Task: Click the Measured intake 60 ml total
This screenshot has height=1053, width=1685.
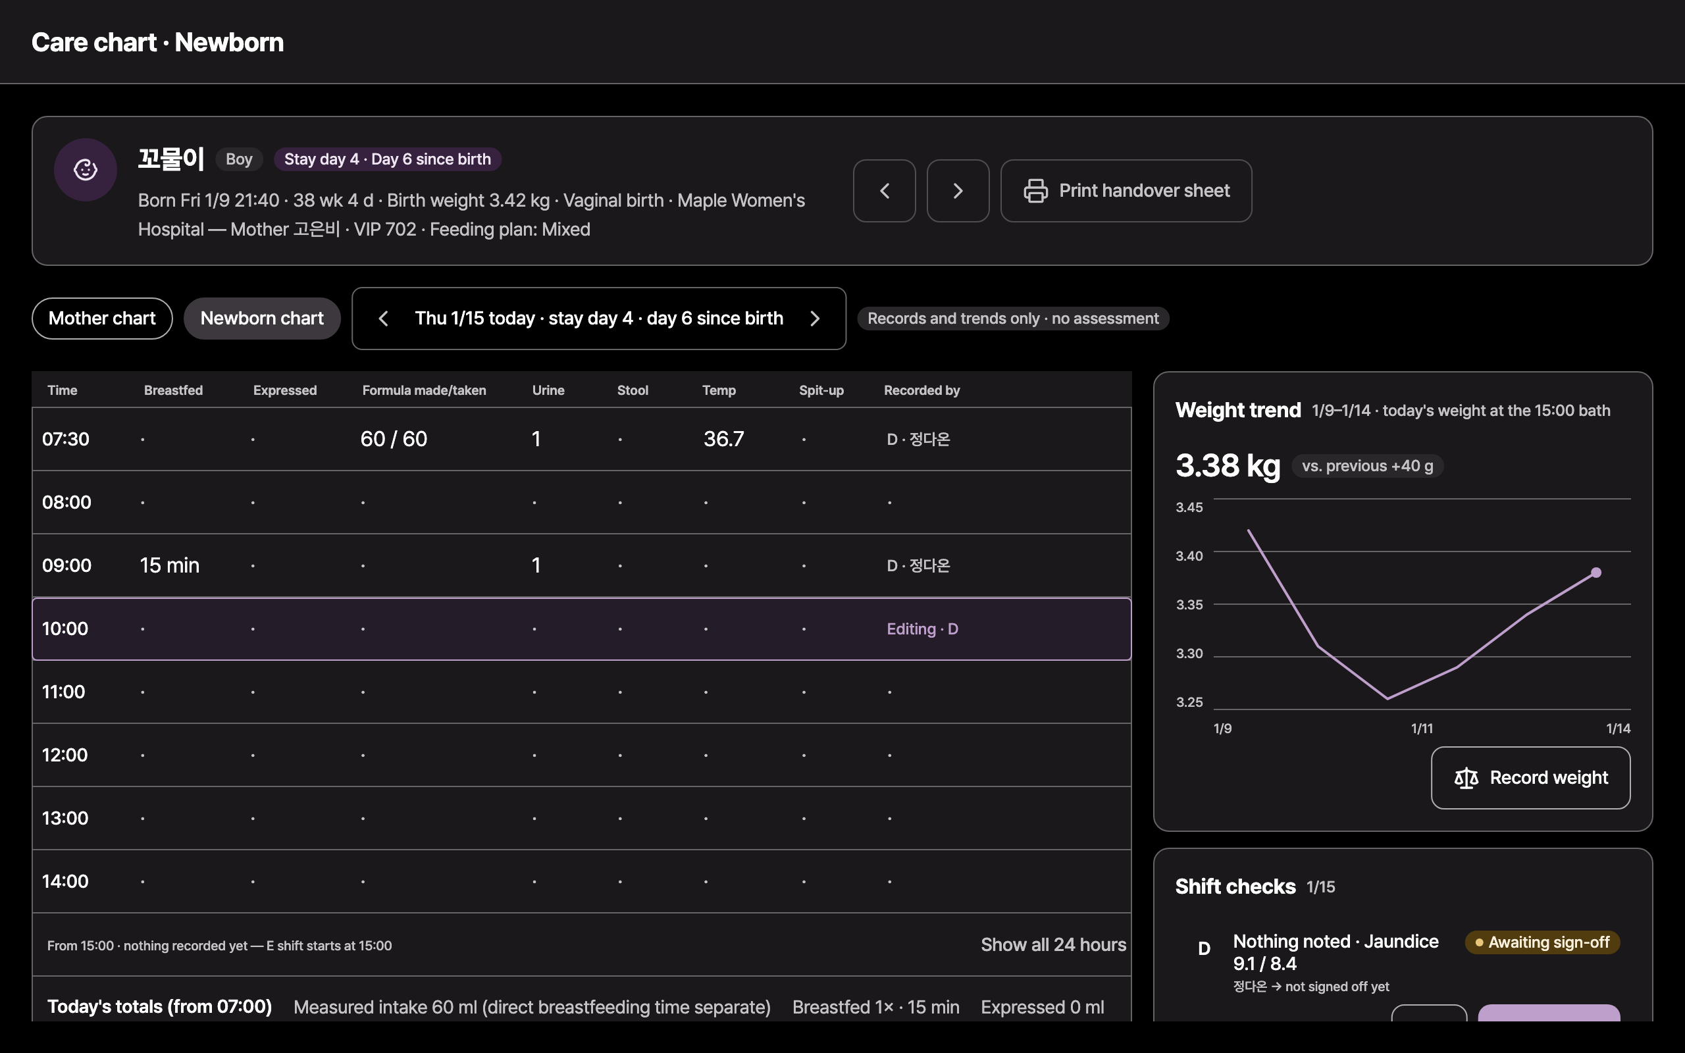Action: coord(532,1007)
